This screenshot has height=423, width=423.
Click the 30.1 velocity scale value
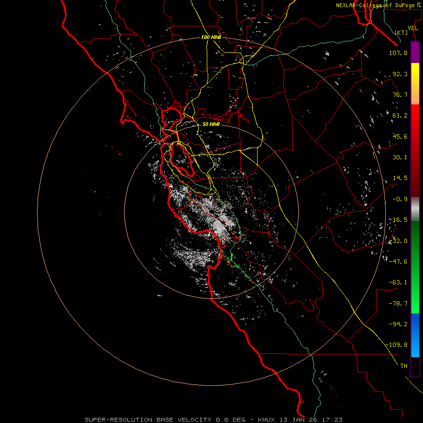400,157
